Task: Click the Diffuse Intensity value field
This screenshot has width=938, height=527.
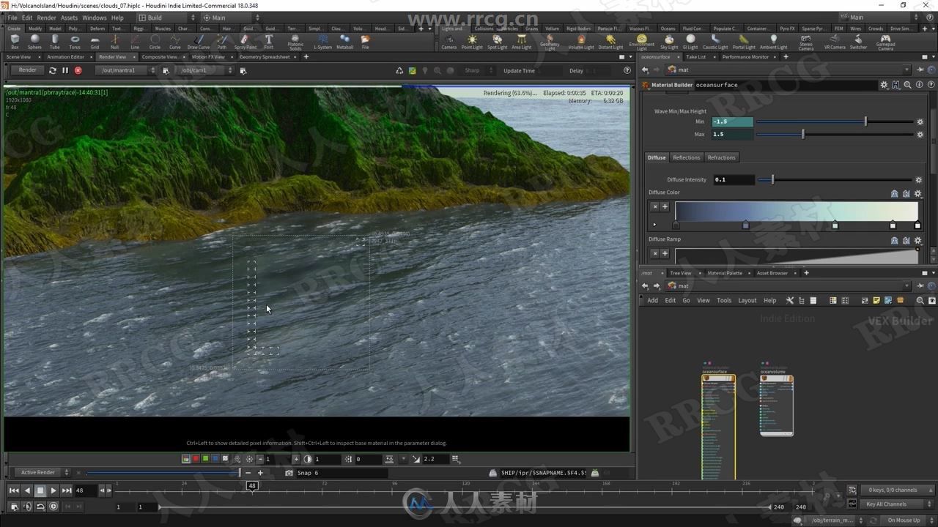Action: pyautogui.click(x=734, y=179)
